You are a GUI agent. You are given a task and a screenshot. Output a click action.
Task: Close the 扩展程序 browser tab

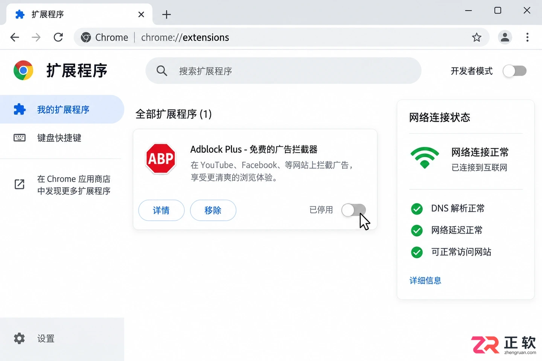click(x=141, y=15)
